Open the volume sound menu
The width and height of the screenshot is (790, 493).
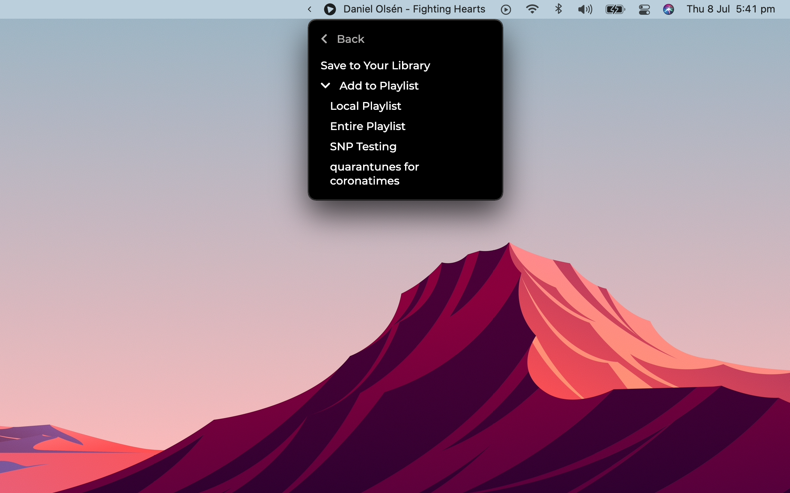(x=585, y=9)
